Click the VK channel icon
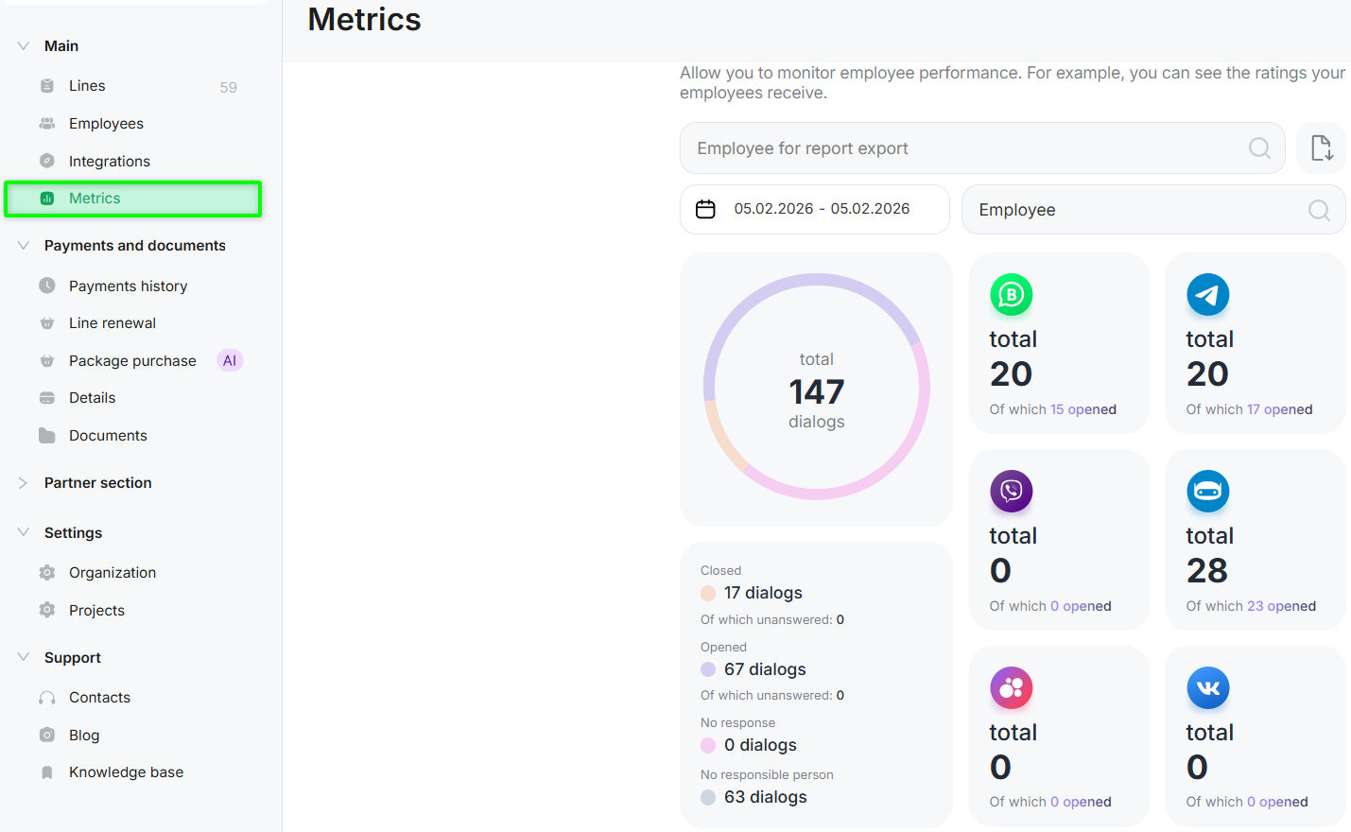This screenshot has height=832, width=1351. pos(1207,688)
